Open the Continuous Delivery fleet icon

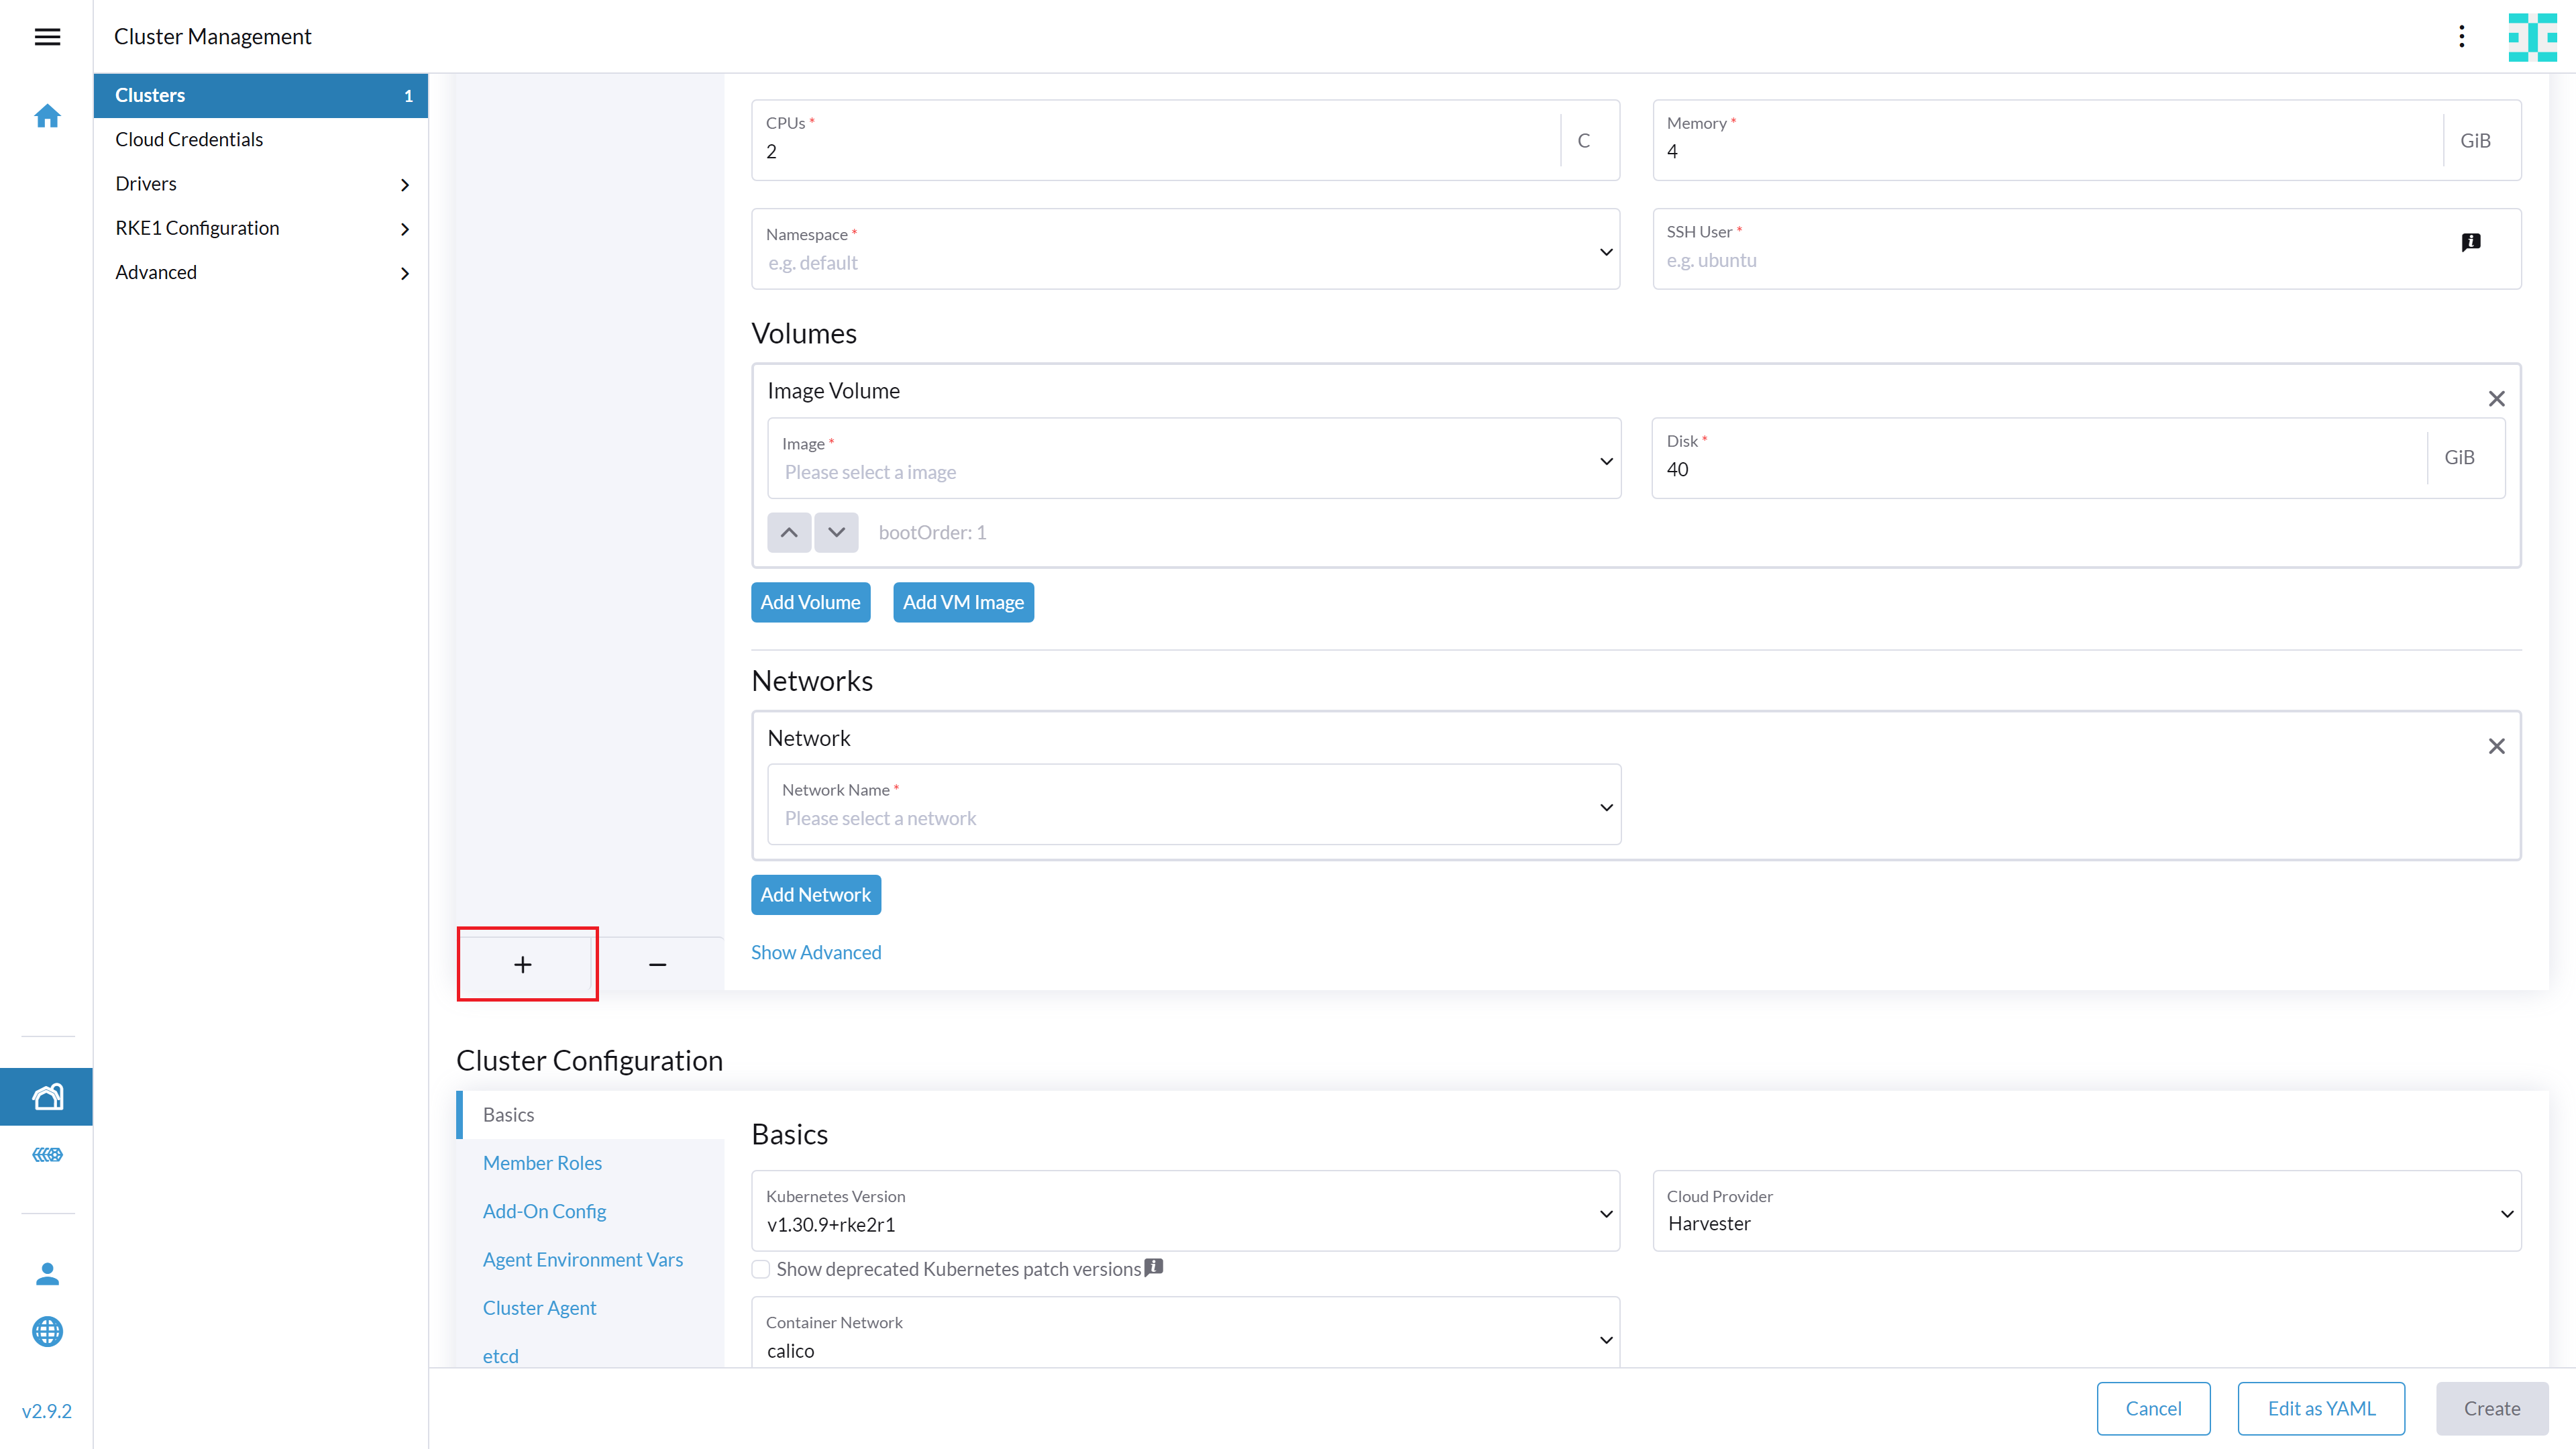pos(47,1155)
